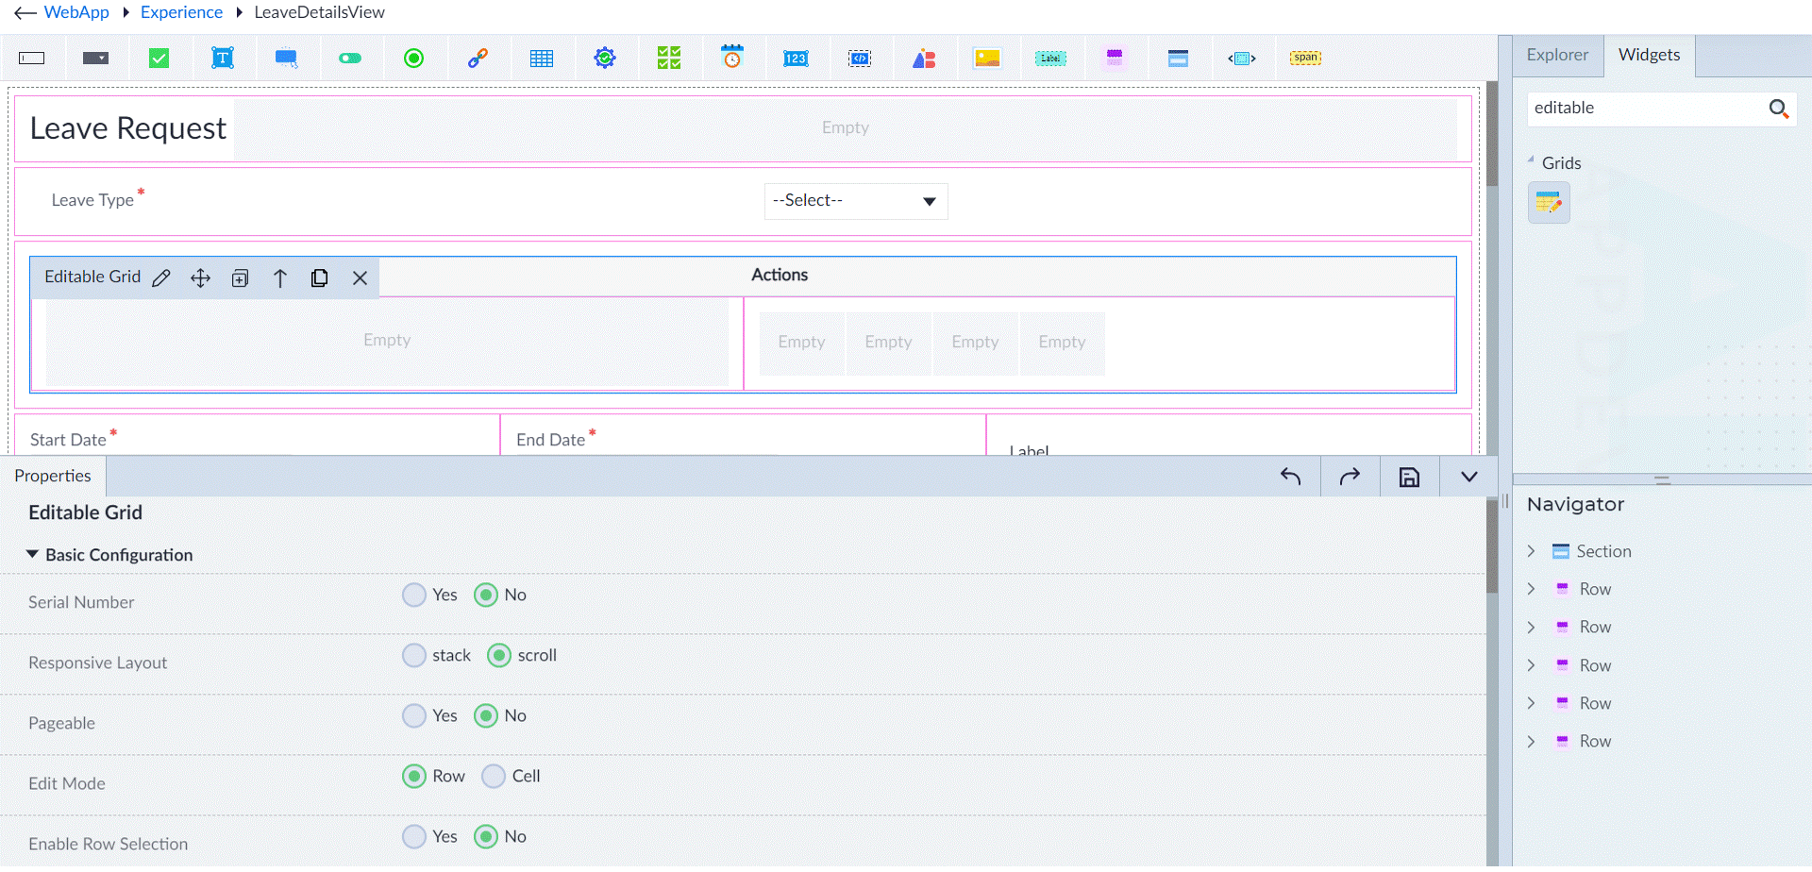Select the link widget icon
This screenshot has width=1812, height=872.
478,59
